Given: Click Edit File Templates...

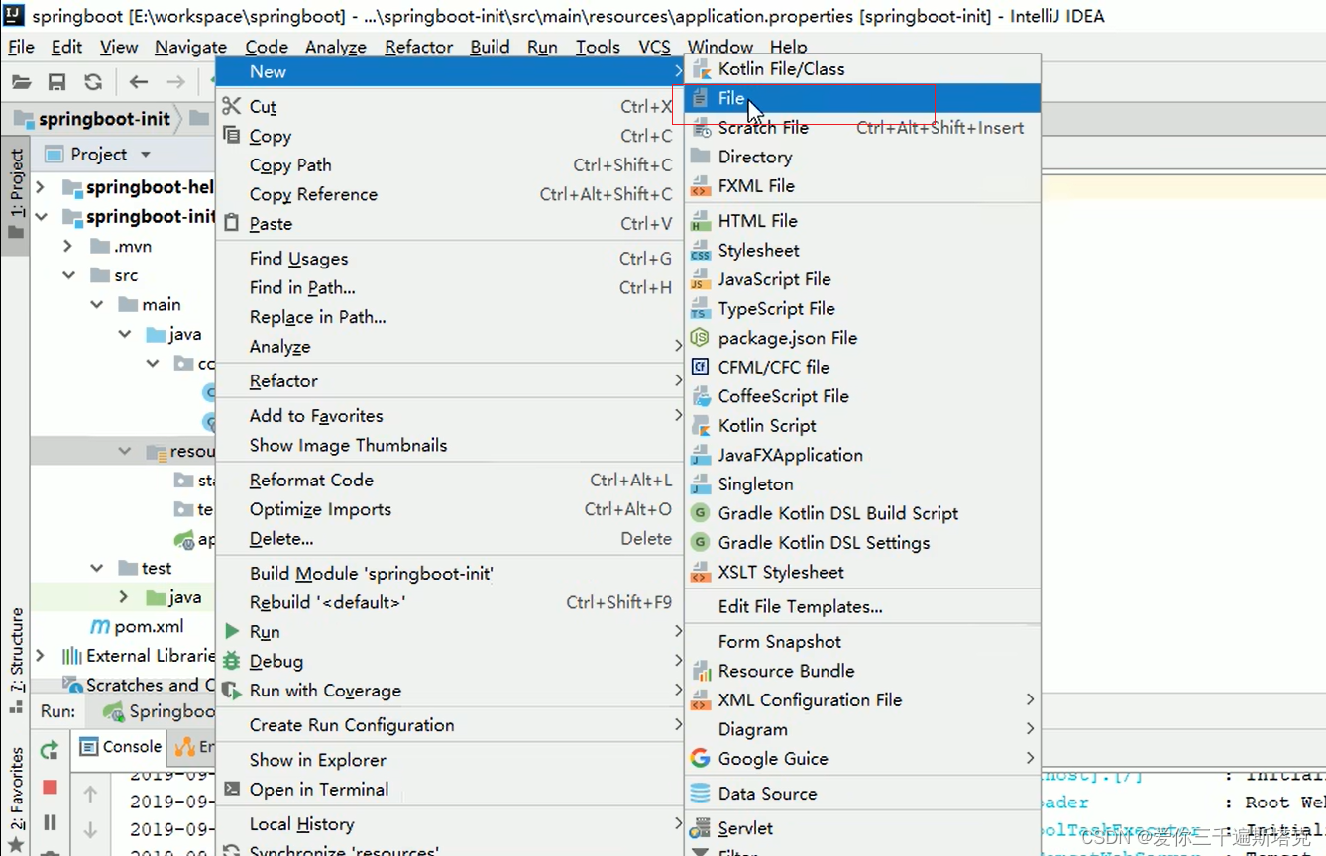Looking at the screenshot, I should 862,607.
